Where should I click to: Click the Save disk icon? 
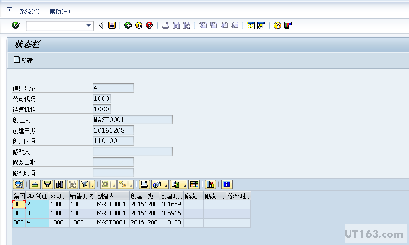pyautogui.click(x=112, y=25)
